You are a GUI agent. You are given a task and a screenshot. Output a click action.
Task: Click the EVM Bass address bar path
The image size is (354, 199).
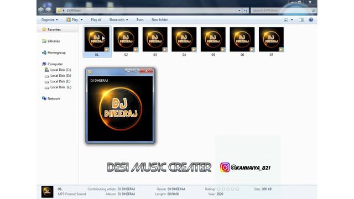tap(74, 11)
